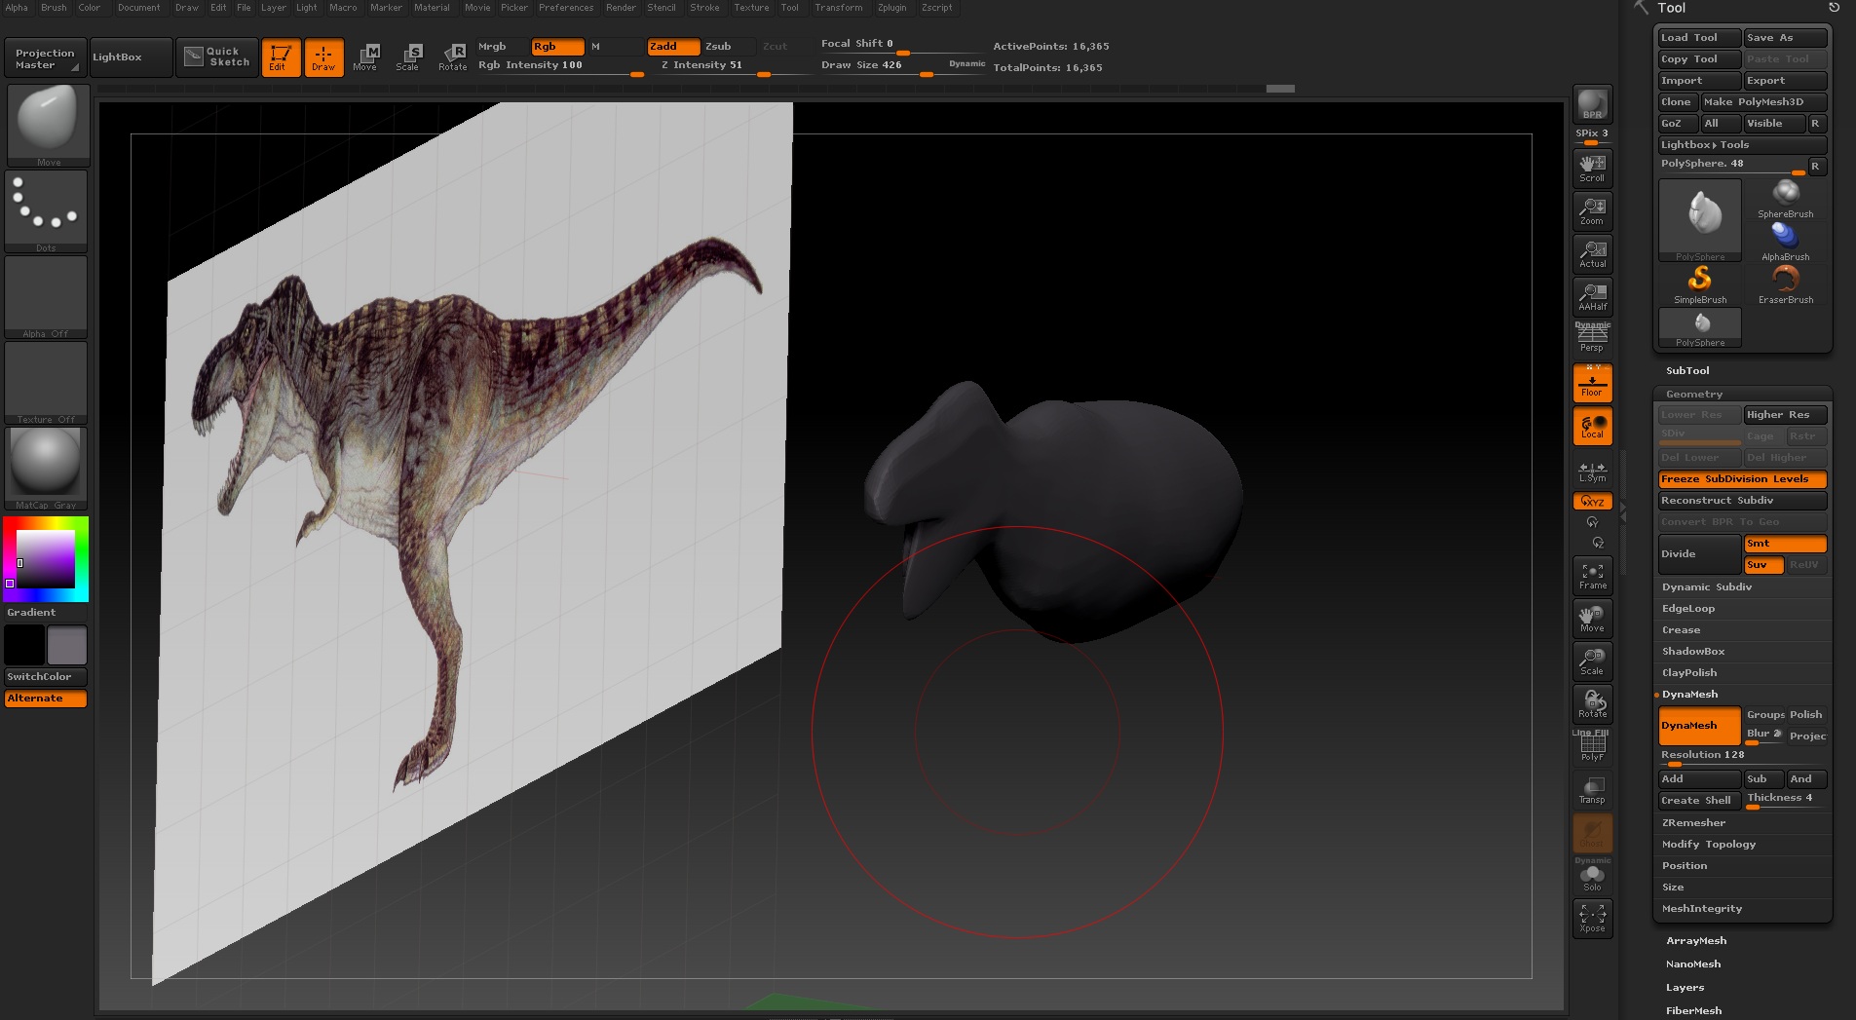Collapse the Geometry section
The image size is (1856, 1020).
1694,394
